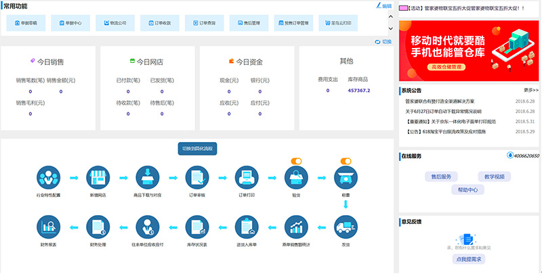Screen dimensions: 542x276
Task: Click the date 2018.5.29
Action: point(524,131)
